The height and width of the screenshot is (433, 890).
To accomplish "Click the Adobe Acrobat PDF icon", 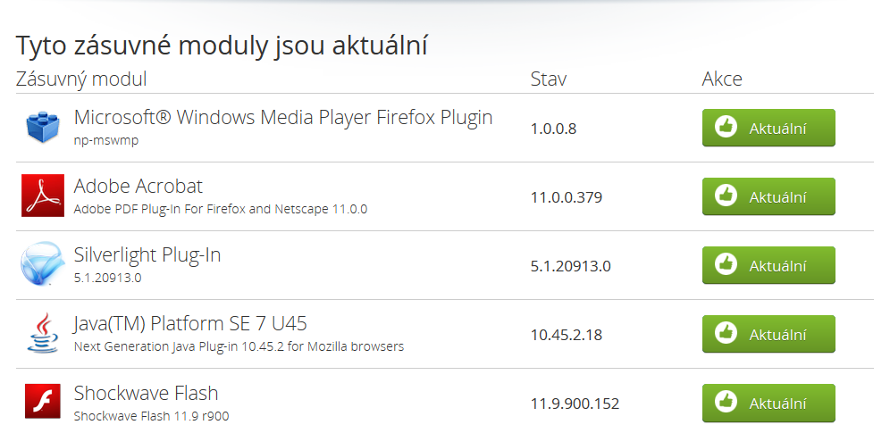I will point(42,196).
